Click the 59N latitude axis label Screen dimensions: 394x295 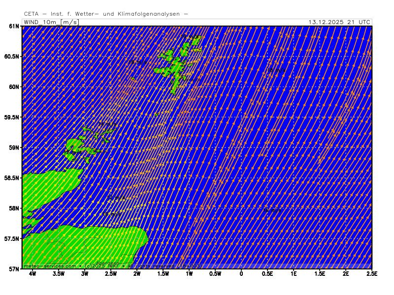14,147
